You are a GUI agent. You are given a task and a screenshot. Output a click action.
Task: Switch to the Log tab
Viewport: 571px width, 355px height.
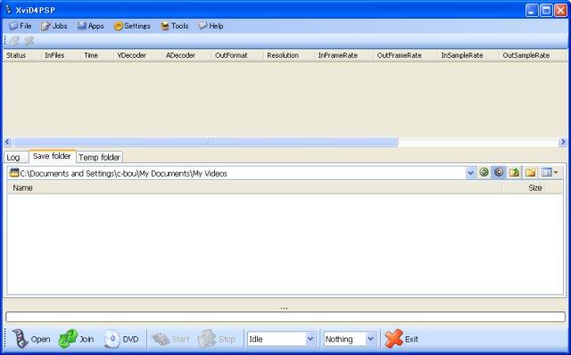click(x=16, y=157)
